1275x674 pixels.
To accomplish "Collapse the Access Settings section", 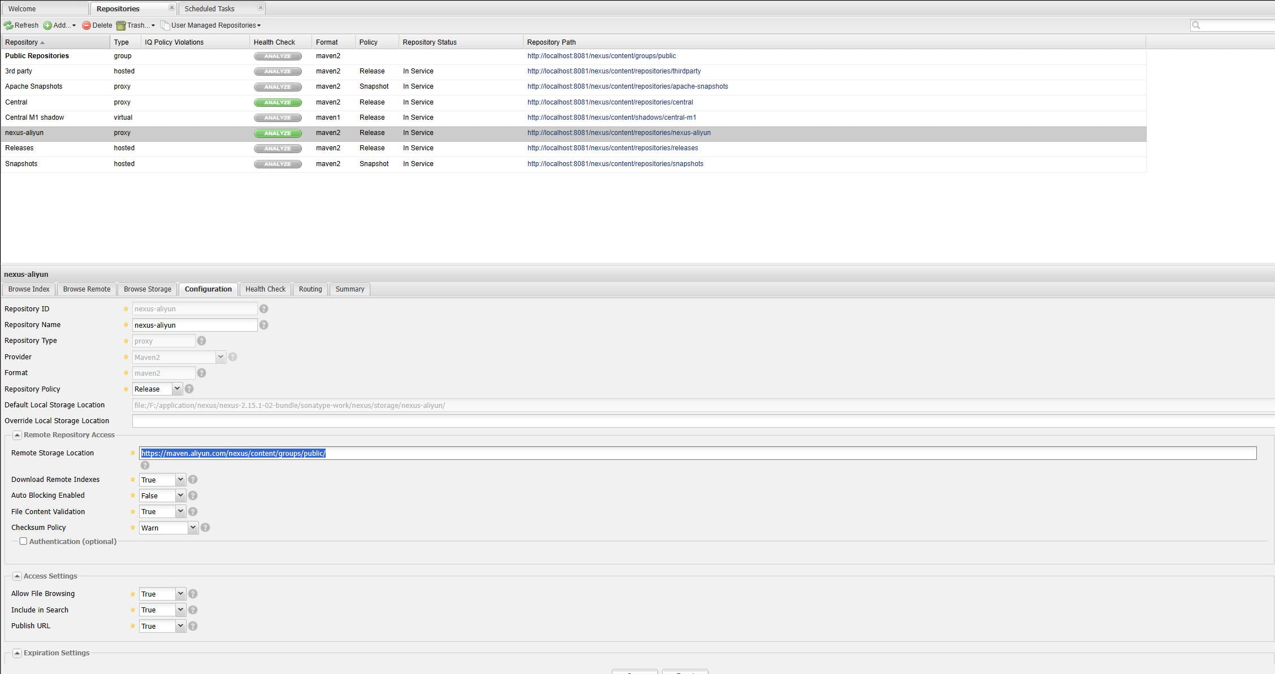I will tap(17, 576).
